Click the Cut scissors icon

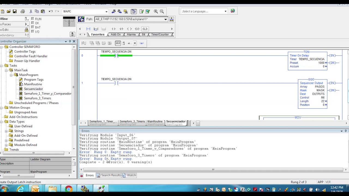click(31, 11)
